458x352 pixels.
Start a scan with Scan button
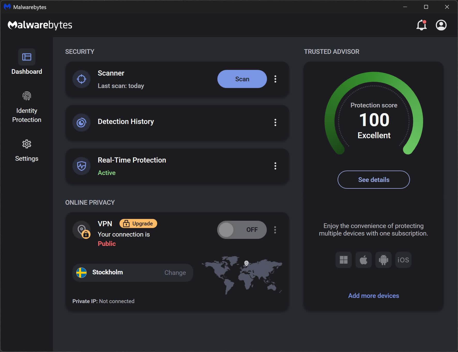(242, 79)
